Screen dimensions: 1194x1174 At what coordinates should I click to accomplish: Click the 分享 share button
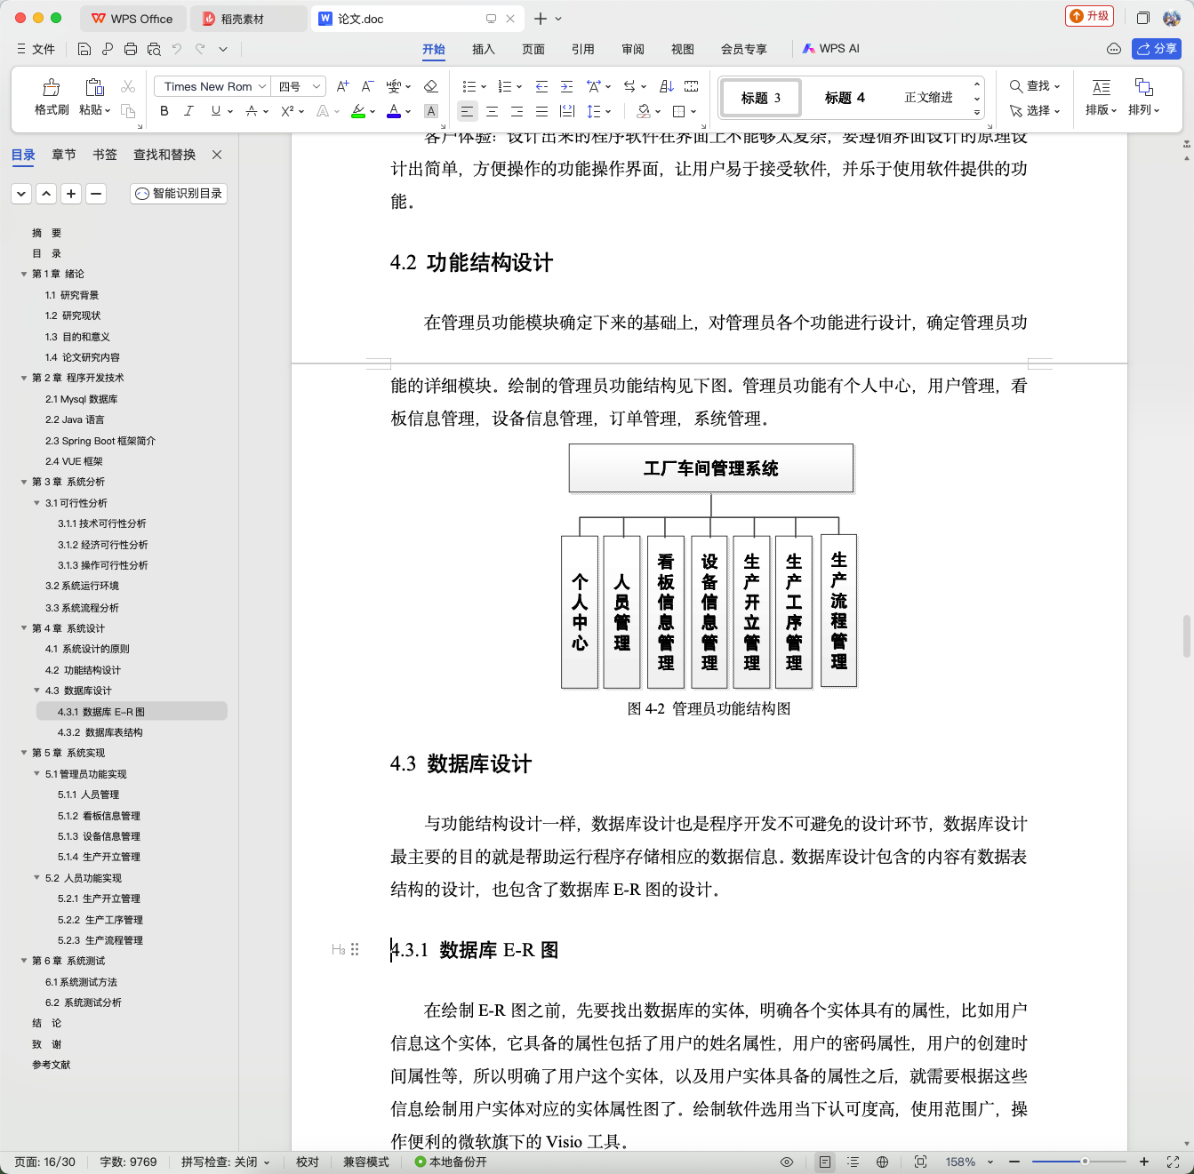pyautogui.click(x=1156, y=49)
